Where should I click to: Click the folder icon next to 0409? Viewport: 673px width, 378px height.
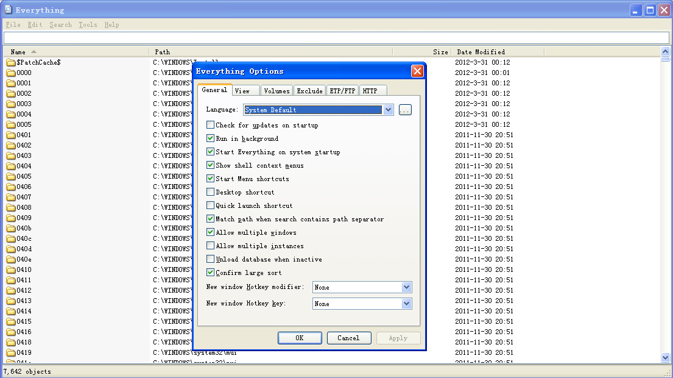pyautogui.click(x=11, y=218)
